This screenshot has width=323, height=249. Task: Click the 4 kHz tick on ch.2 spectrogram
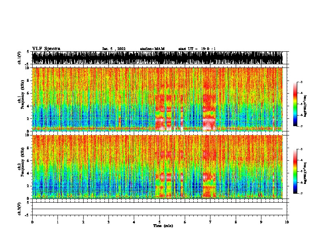point(28,173)
